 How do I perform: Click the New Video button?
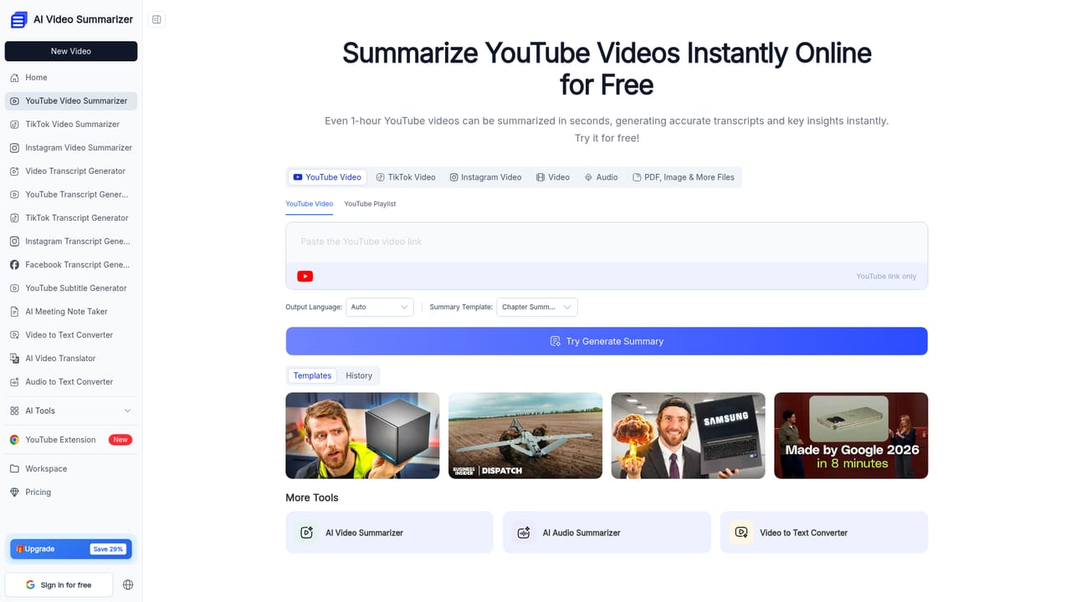71,51
